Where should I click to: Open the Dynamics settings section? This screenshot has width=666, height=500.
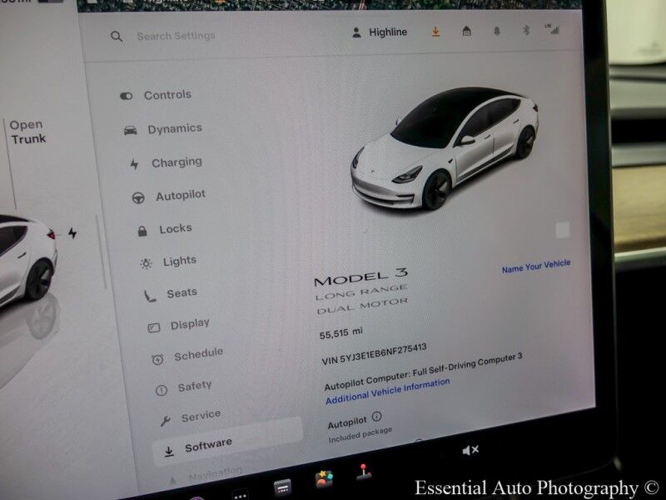click(x=162, y=129)
